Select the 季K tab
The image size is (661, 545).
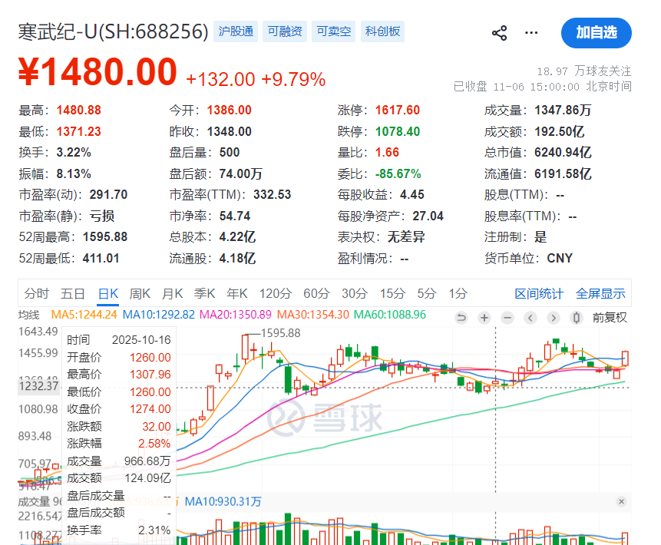tap(204, 293)
